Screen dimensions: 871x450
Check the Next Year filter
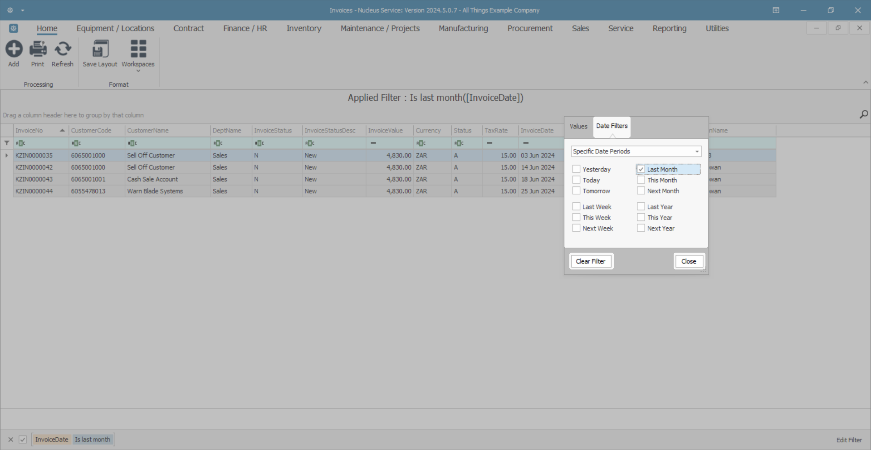coord(641,229)
